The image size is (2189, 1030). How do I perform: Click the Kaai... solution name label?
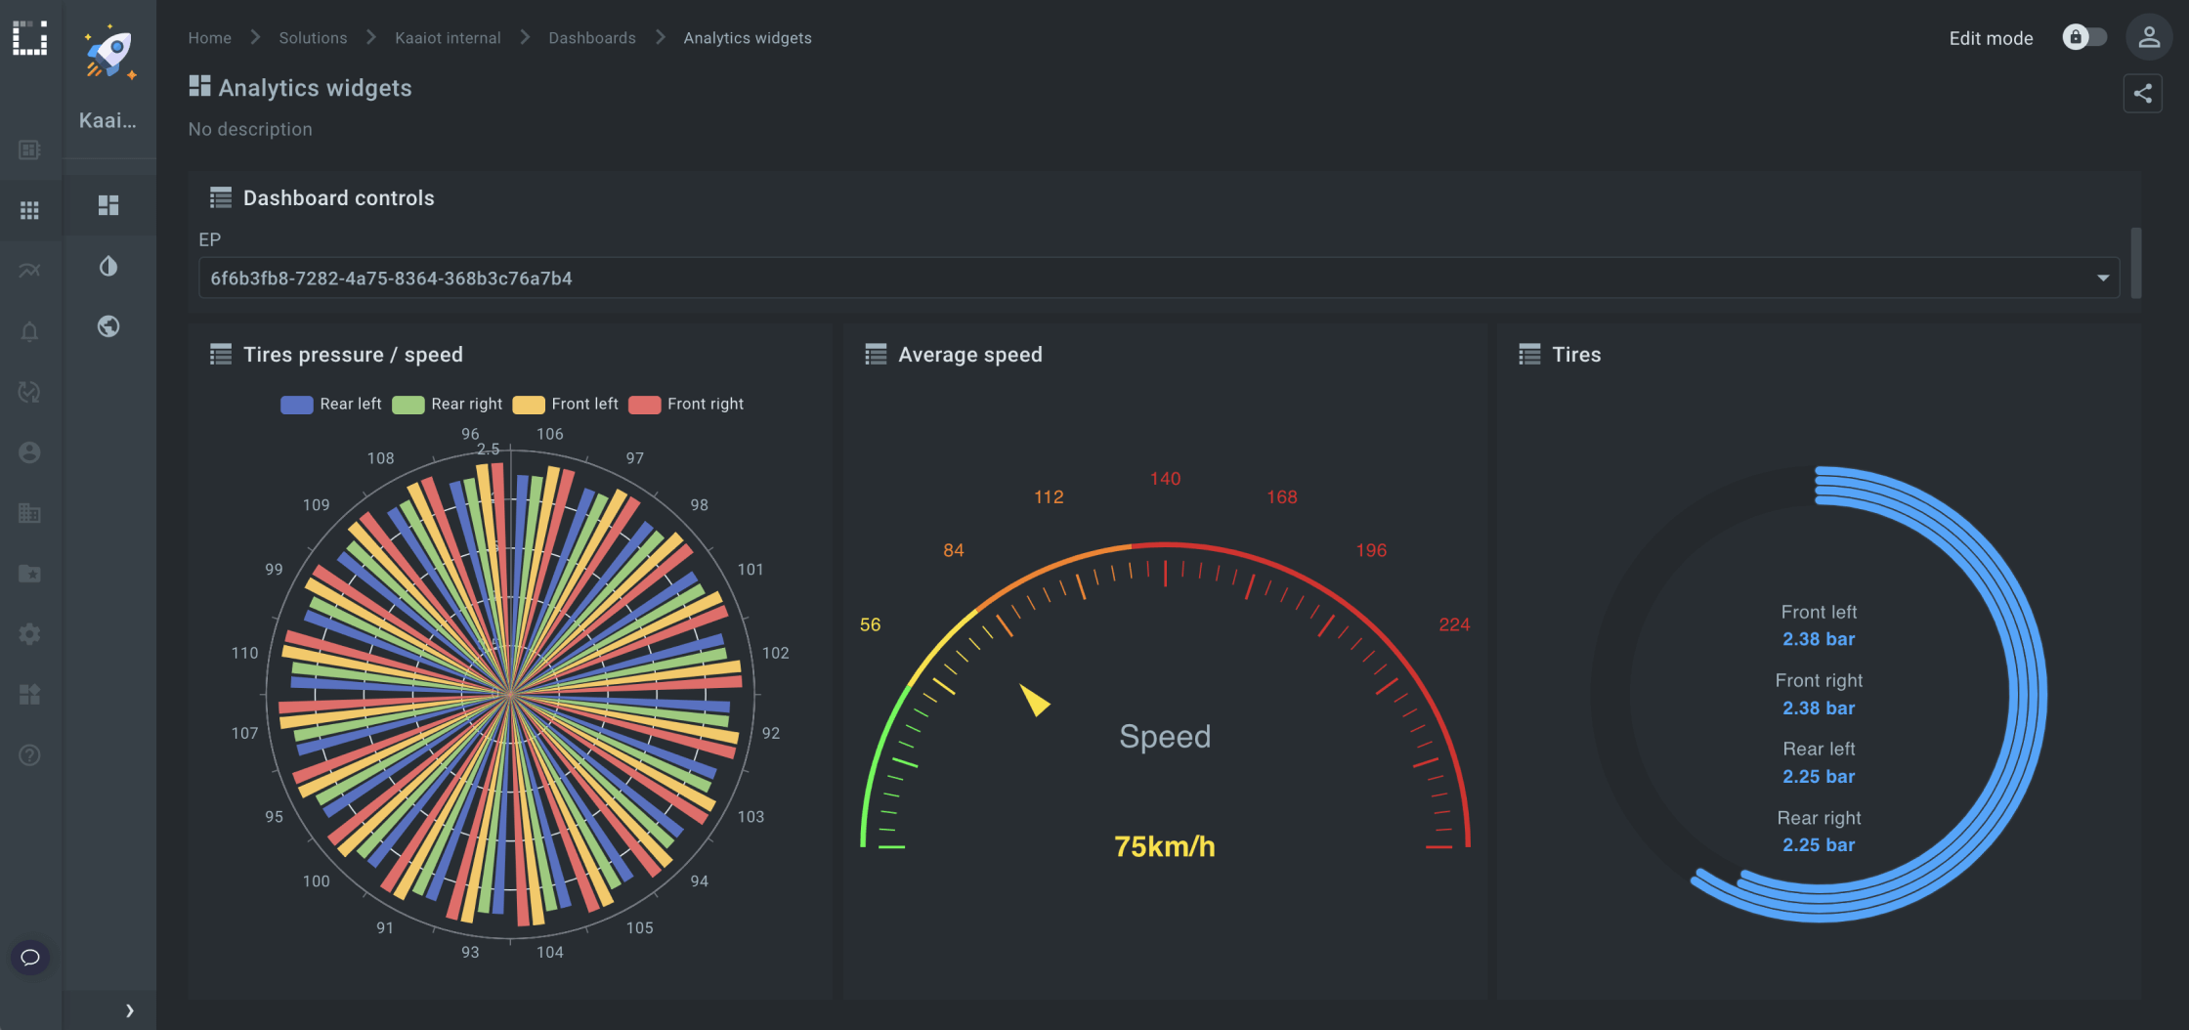(x=107, y=120)
